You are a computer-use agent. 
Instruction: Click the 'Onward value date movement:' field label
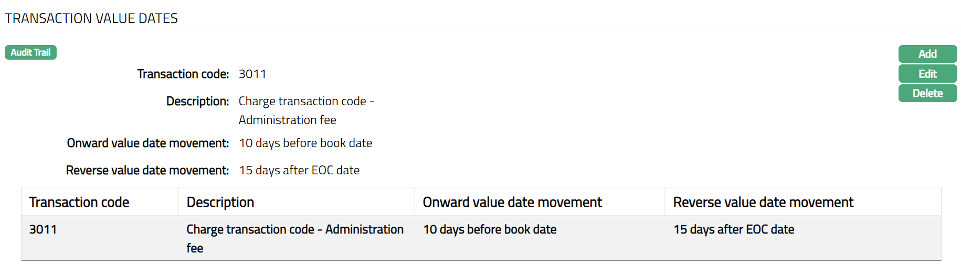pyautogui.click(x=148, y=143)
